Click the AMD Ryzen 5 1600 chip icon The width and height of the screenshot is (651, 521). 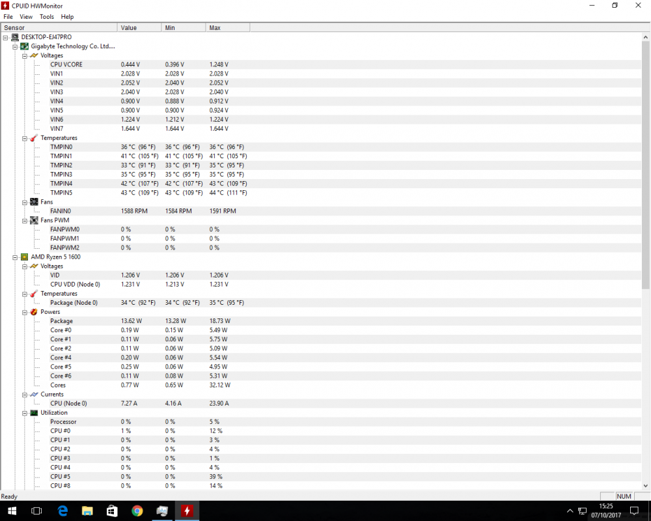pos(25,257)
